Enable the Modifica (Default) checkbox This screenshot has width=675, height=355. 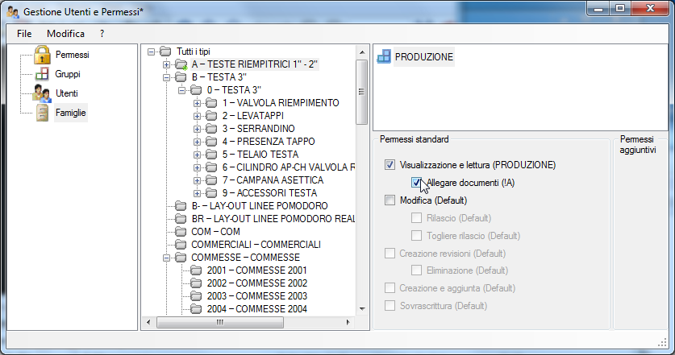(390, 200)
